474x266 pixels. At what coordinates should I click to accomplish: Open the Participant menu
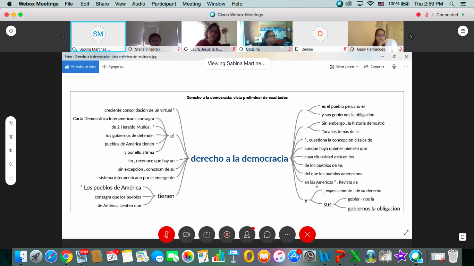pyautogui.click(x=164, y=4)
